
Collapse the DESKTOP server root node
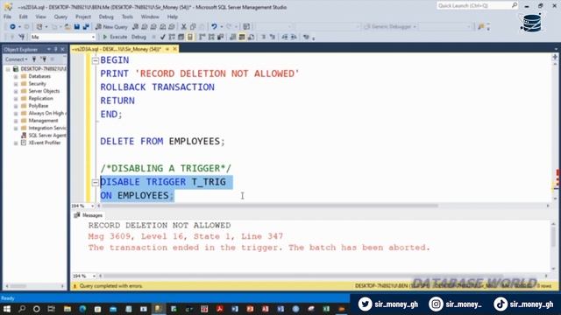(x=8, y=68)
